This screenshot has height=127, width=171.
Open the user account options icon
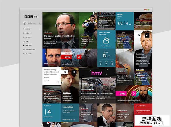(40, 23)
